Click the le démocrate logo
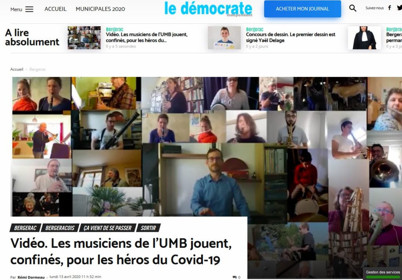 pyautogui.click(x=208, y=9)
